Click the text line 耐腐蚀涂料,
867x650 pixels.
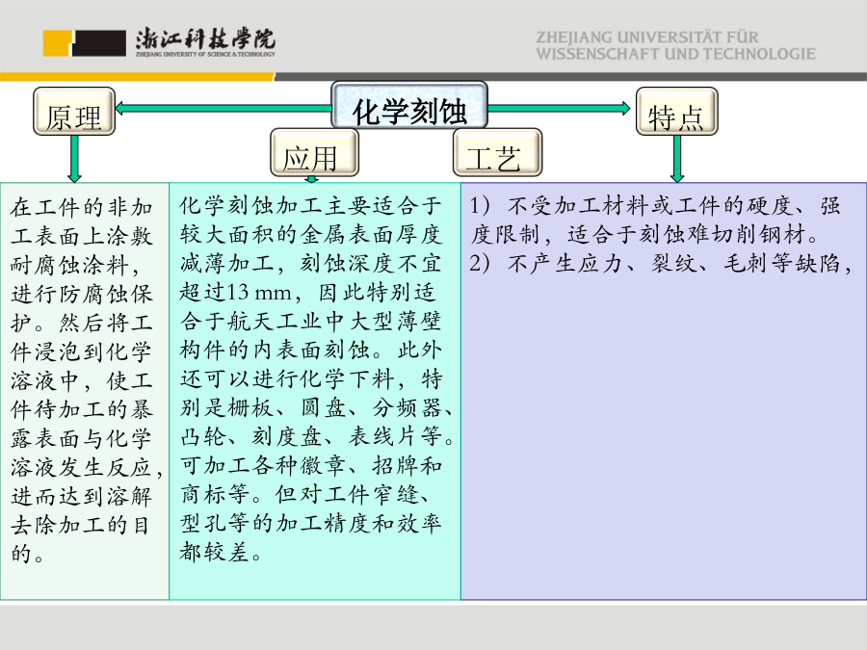74,266
